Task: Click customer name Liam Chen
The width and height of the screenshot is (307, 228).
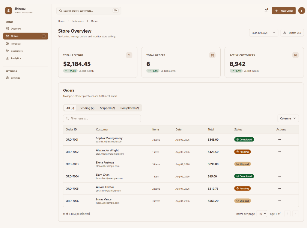Action: pyautogui.click(x=103, y=175)
